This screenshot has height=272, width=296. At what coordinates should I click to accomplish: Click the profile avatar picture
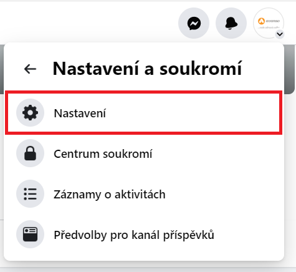(269, 23)
